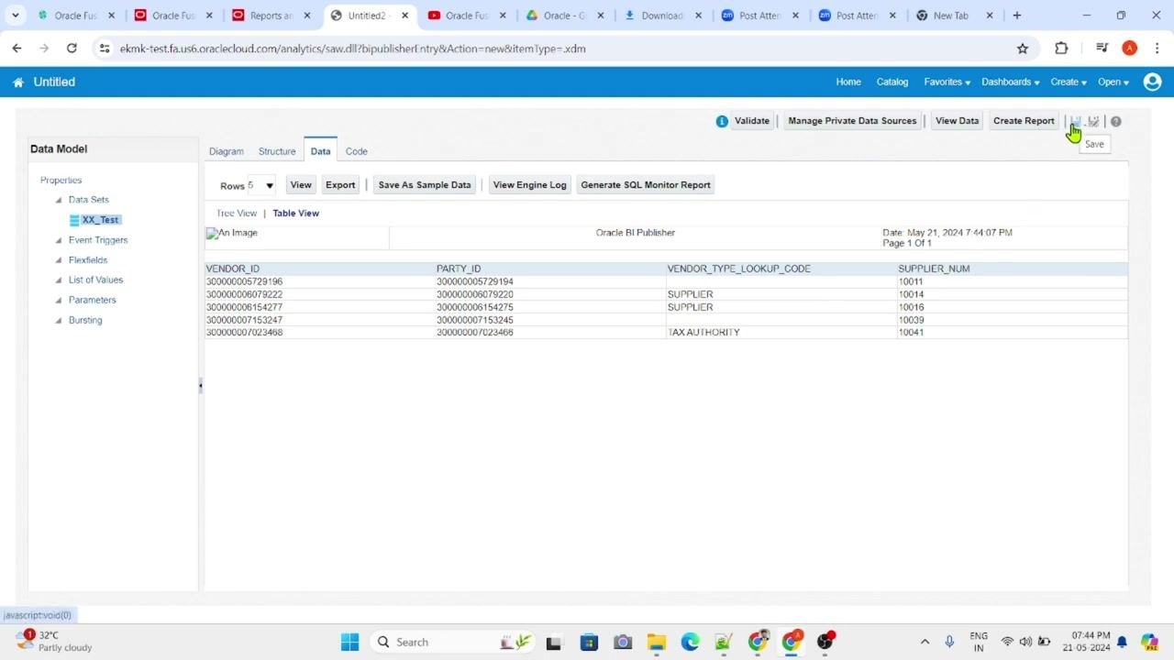Select the XX_Test data set icon

point(74,220)
